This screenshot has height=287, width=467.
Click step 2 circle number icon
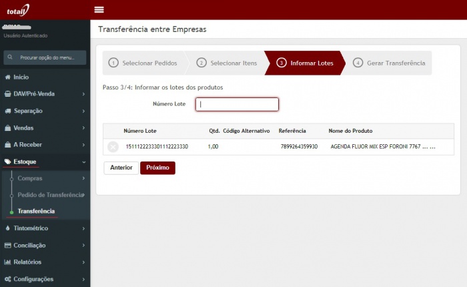tap(201, 63)
